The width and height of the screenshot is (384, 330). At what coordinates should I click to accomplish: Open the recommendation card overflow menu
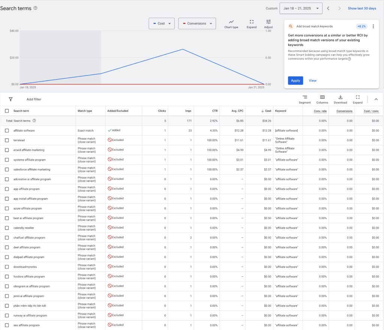point(373,26)
